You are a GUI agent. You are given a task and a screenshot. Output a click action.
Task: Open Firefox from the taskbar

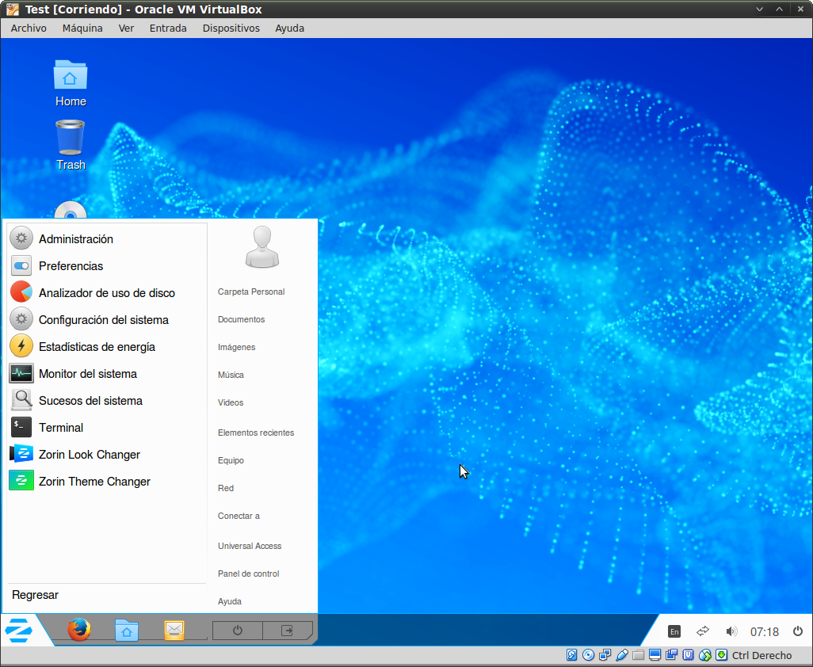coord(78,631)
